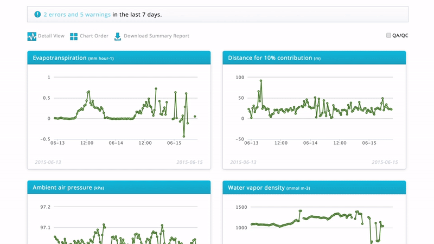
Task: Select the Distance for 10% contribution header
Action: pos(314,57)
